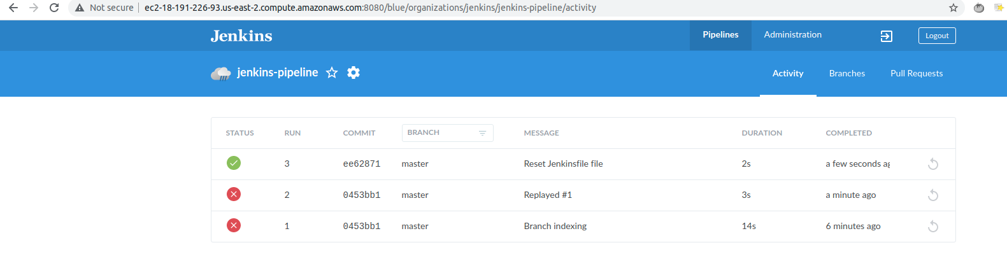Click duration 14s
This screenshot has width=1007, height=280.
[x=749, y=226]
